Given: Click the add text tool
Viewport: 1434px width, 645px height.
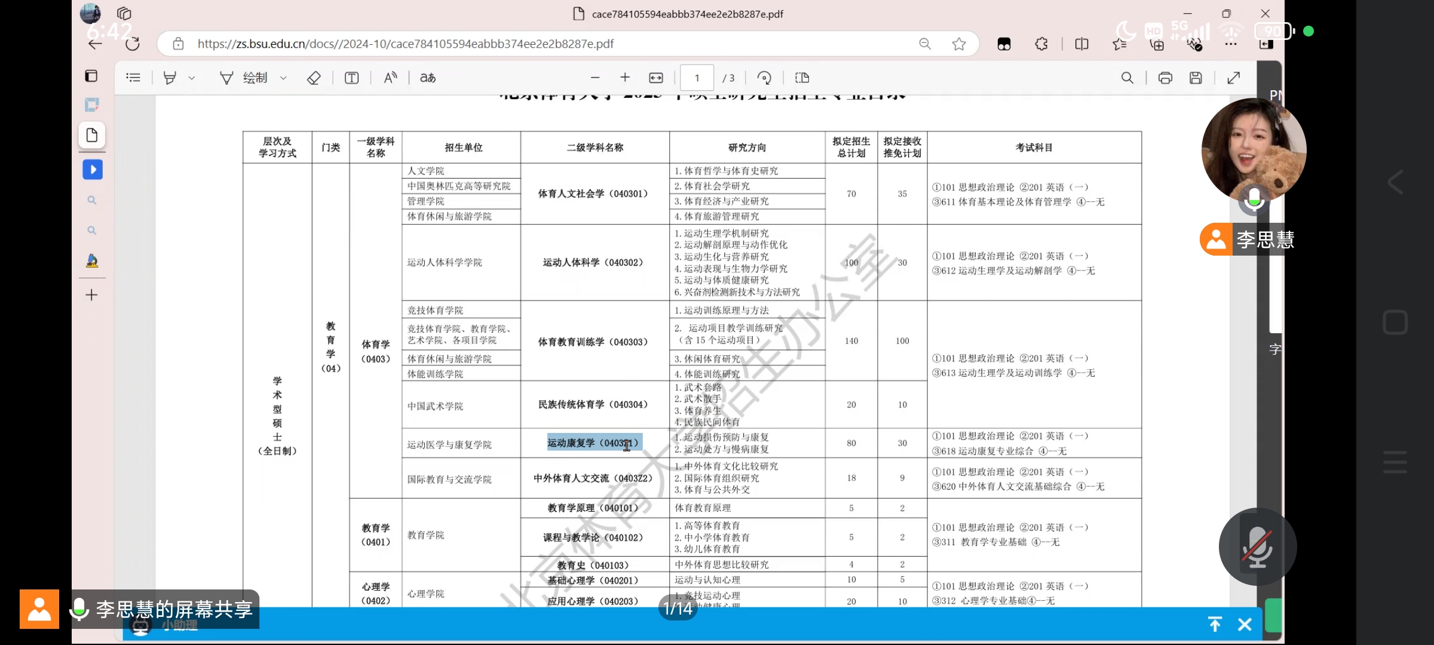Looking at the screenshot, I should (352, 78).
